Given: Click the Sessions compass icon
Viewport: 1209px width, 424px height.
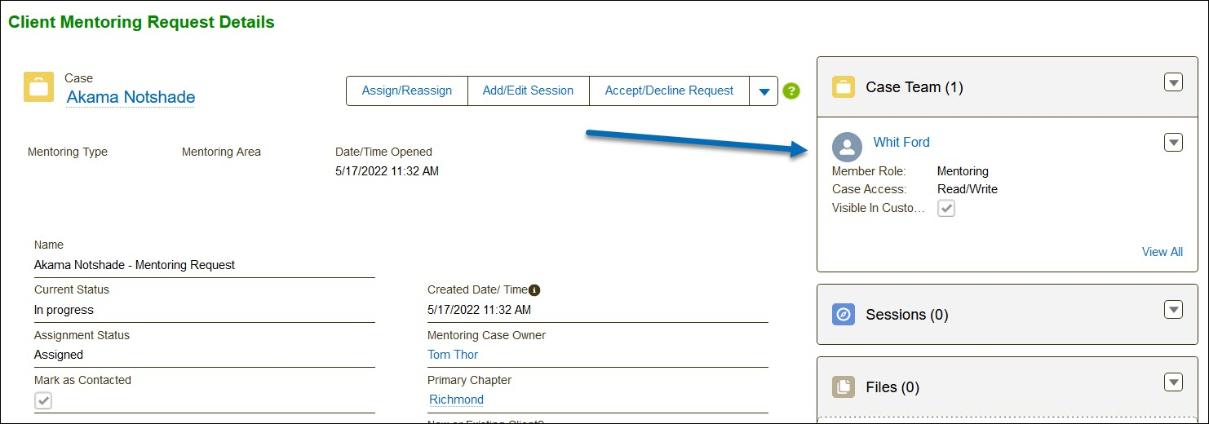Looking at the screenshot, I should click(x=844, y=315).
